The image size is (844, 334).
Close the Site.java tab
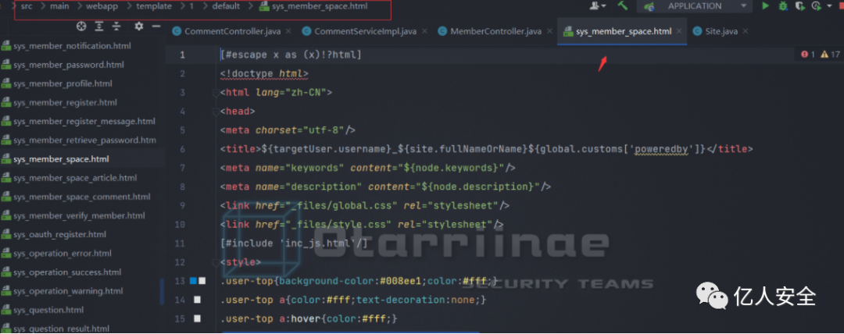tap(745, 31)
